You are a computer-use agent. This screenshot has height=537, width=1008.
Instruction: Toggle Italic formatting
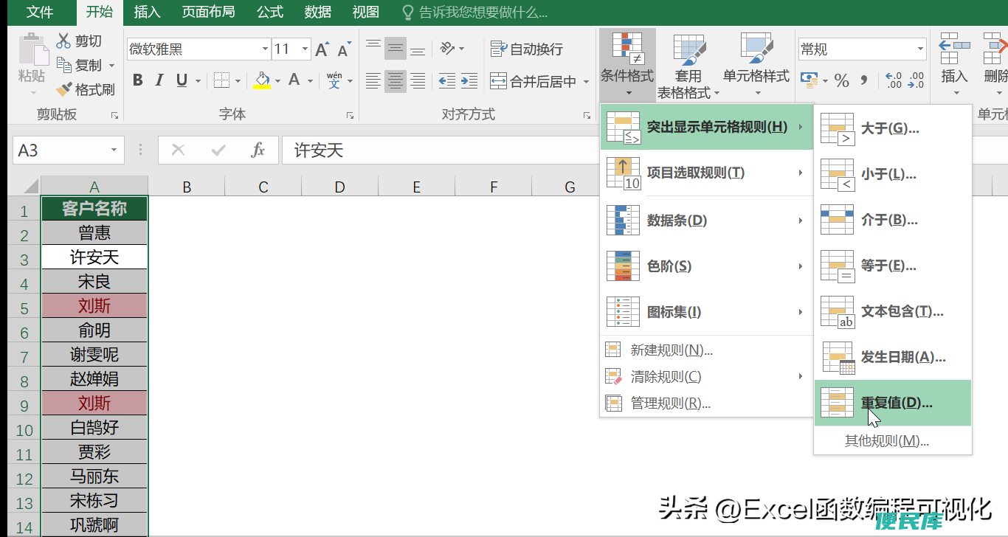click(160, 80)
